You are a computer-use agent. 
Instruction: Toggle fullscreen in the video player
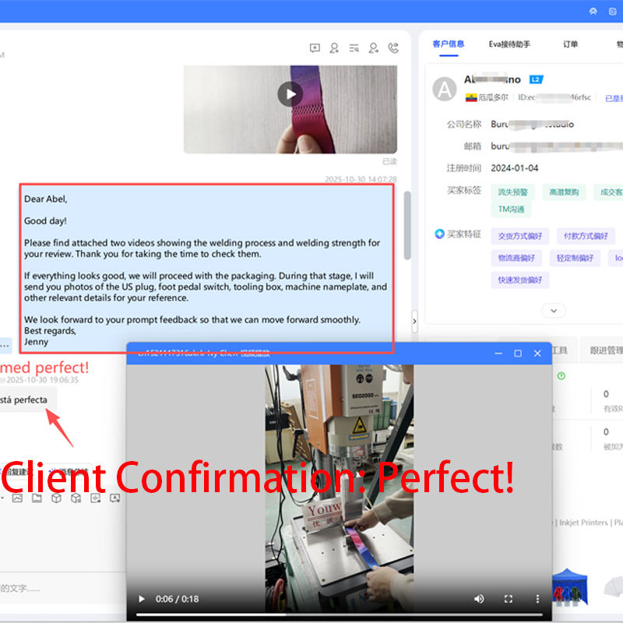coord(509,599)
